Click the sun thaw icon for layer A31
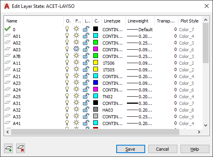 [x=76, y=103]
